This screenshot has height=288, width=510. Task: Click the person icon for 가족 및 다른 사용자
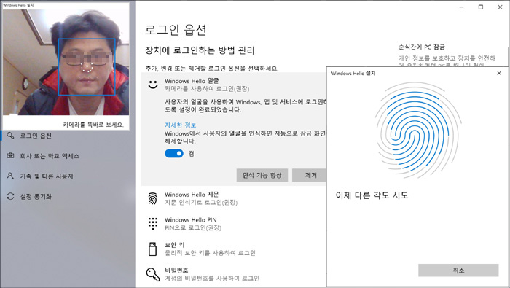coord(10,176)
